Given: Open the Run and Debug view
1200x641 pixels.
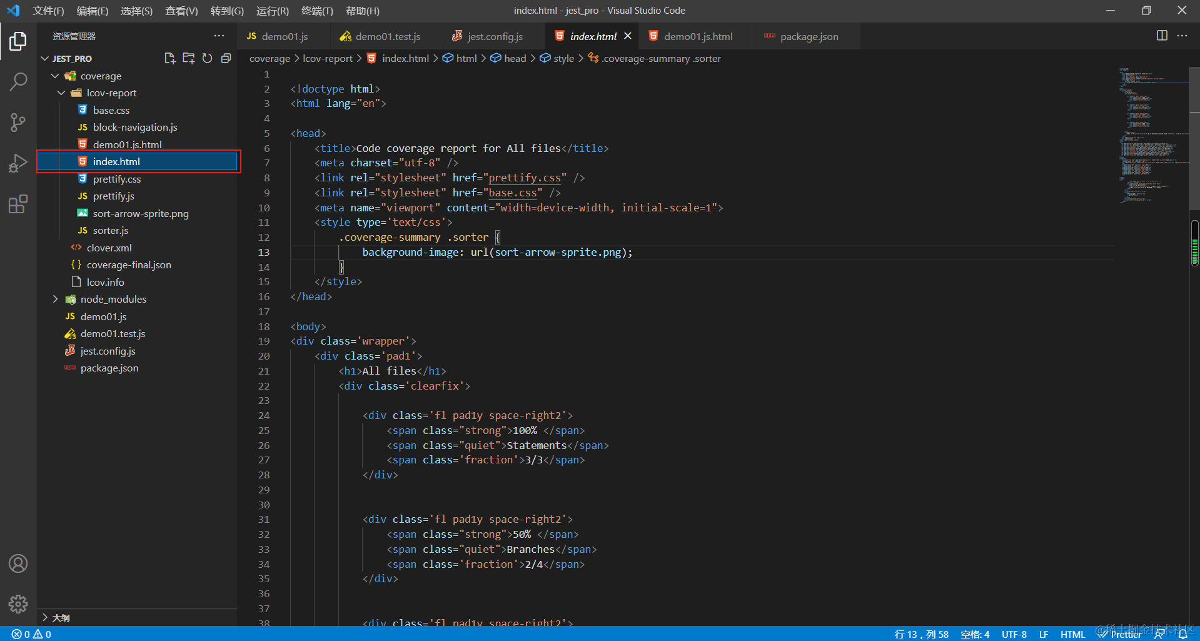Looking at the screenshot, I should (18, 163).
